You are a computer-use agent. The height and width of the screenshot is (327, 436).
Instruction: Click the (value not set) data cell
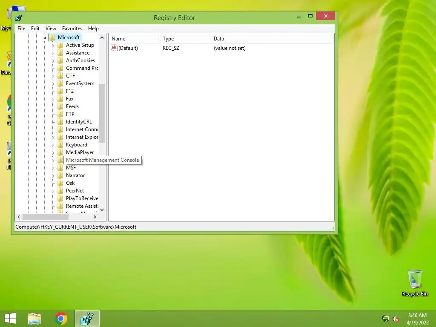tap(229, 48)
